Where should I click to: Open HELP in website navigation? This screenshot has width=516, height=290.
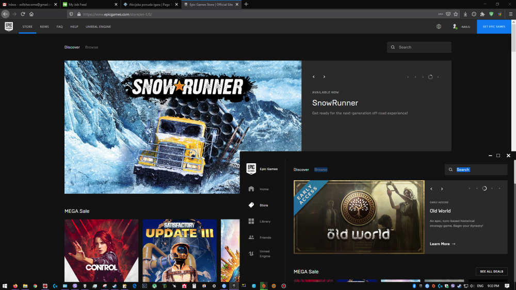coord(74,27)
